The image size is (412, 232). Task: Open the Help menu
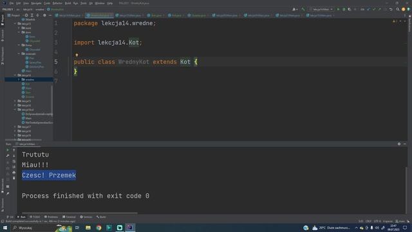[x=110, y=3]
